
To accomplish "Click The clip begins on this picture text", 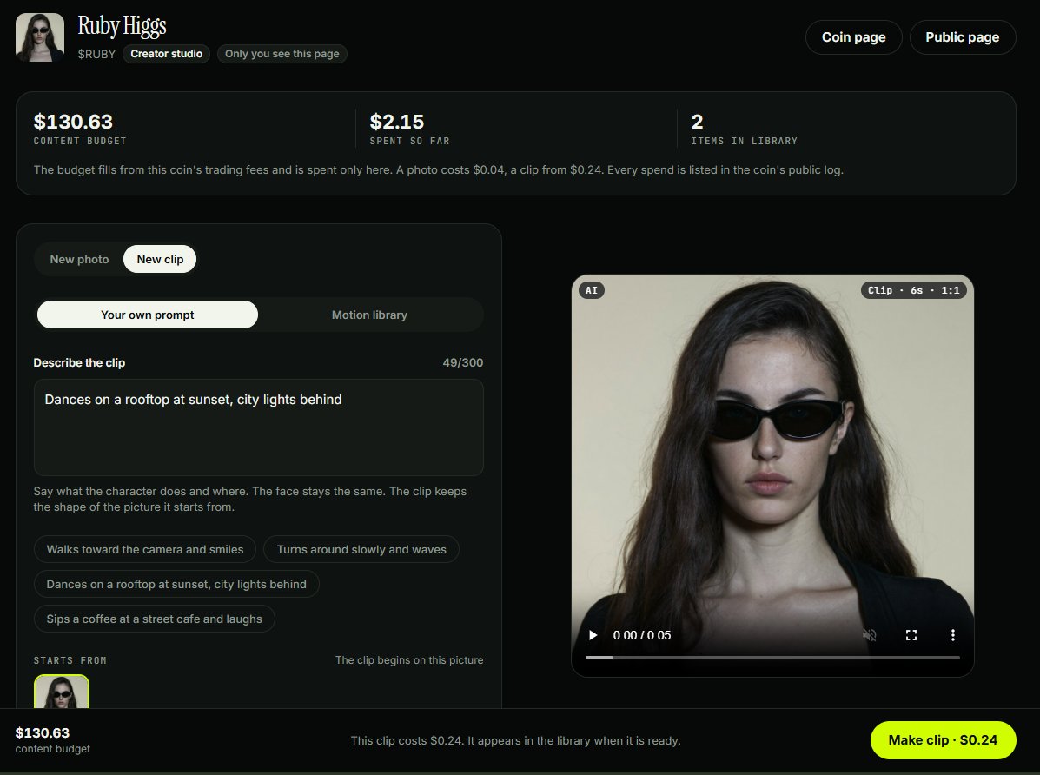I will 409,660.
